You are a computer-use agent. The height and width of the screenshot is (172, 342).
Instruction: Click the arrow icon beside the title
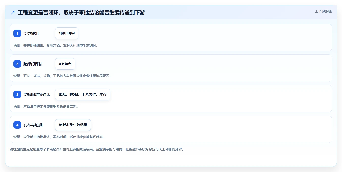(x=13, y=12)
